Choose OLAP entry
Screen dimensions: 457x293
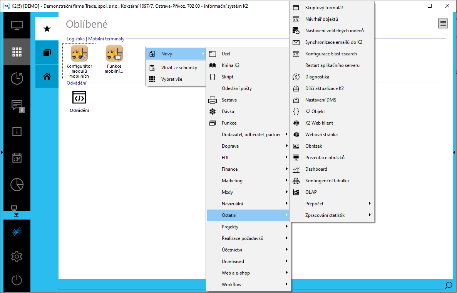(x=332, y=192)
